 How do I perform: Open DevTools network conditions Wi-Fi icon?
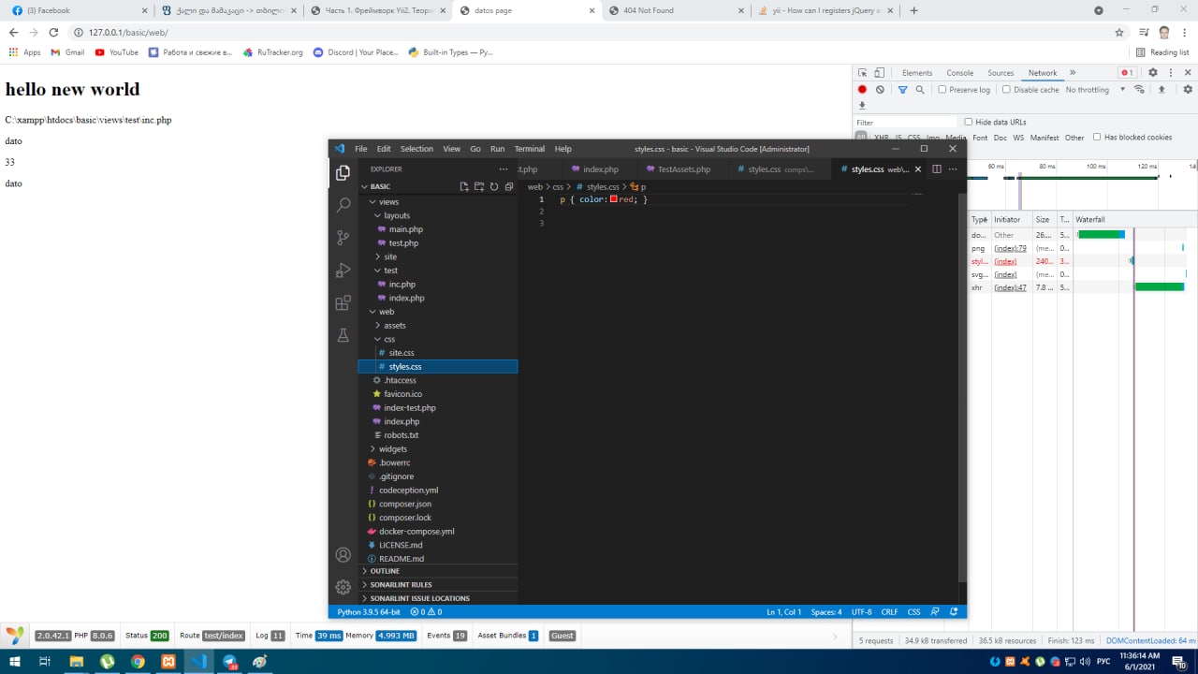1139,90
